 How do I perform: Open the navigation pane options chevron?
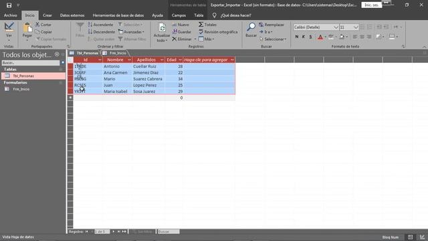point(57,54)
